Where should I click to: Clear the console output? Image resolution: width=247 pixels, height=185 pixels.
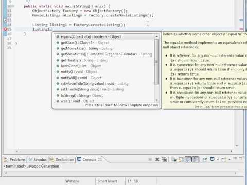tap(174, 160)
